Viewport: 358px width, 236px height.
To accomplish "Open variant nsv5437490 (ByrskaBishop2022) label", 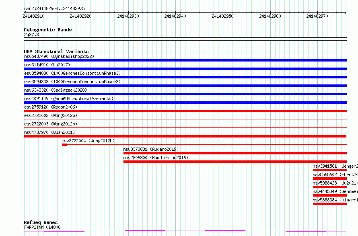I will (59, 56).
